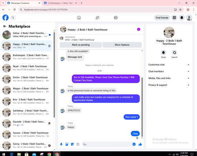This screenshot has height=156, width=197.
Task: Click the voice clip microphone icon
Action: pyautogui.click(x=61, y=144)
